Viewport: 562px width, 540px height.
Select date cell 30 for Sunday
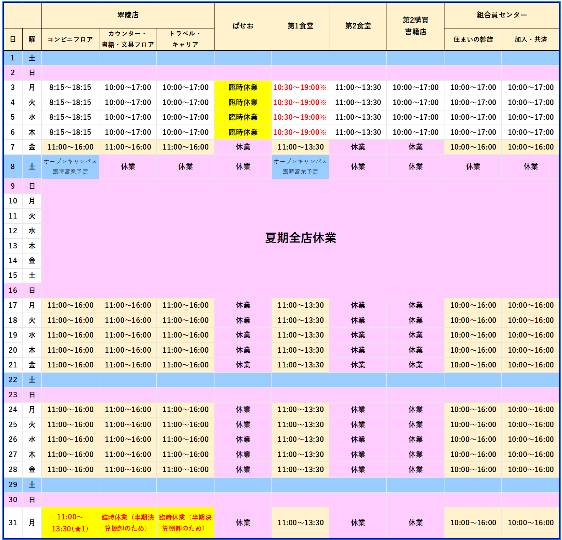pyautogui.click(x=13, y=500)
